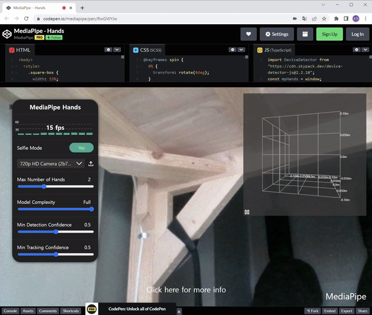Select the MediaPipe - Hands browser tab

pyautogui.click(x=39, y=8)
